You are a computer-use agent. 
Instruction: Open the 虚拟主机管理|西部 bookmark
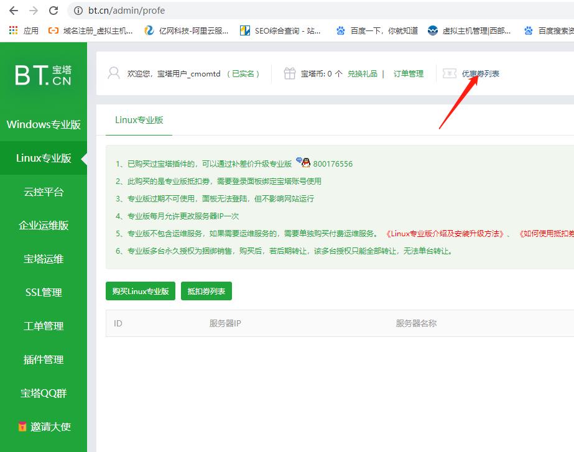(470, 30)
